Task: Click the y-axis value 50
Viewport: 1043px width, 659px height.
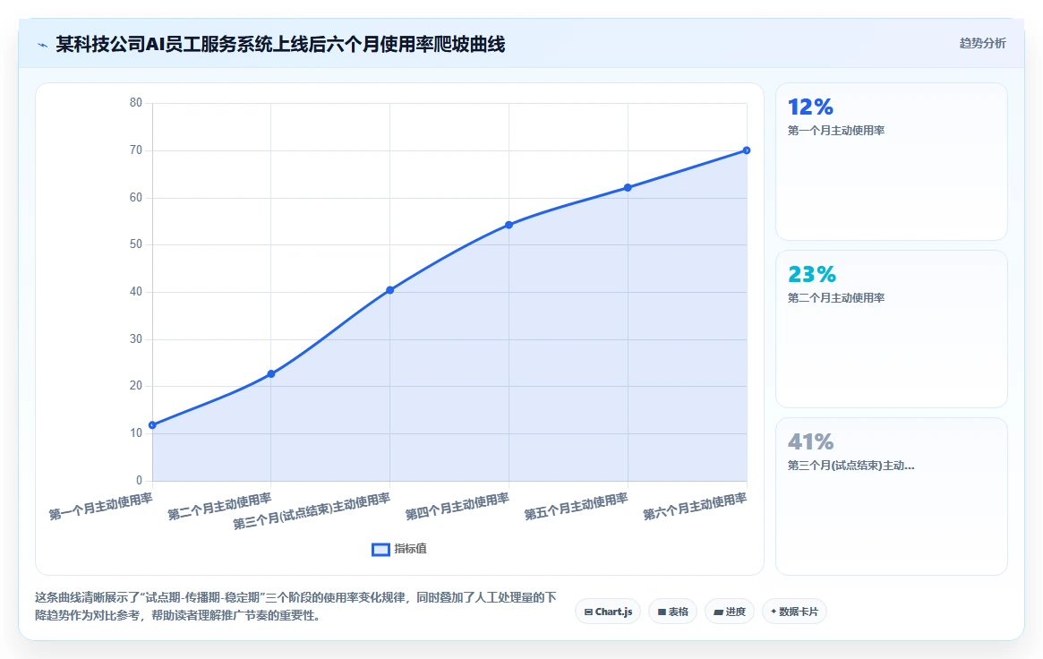Action: [x=136, y=244]
